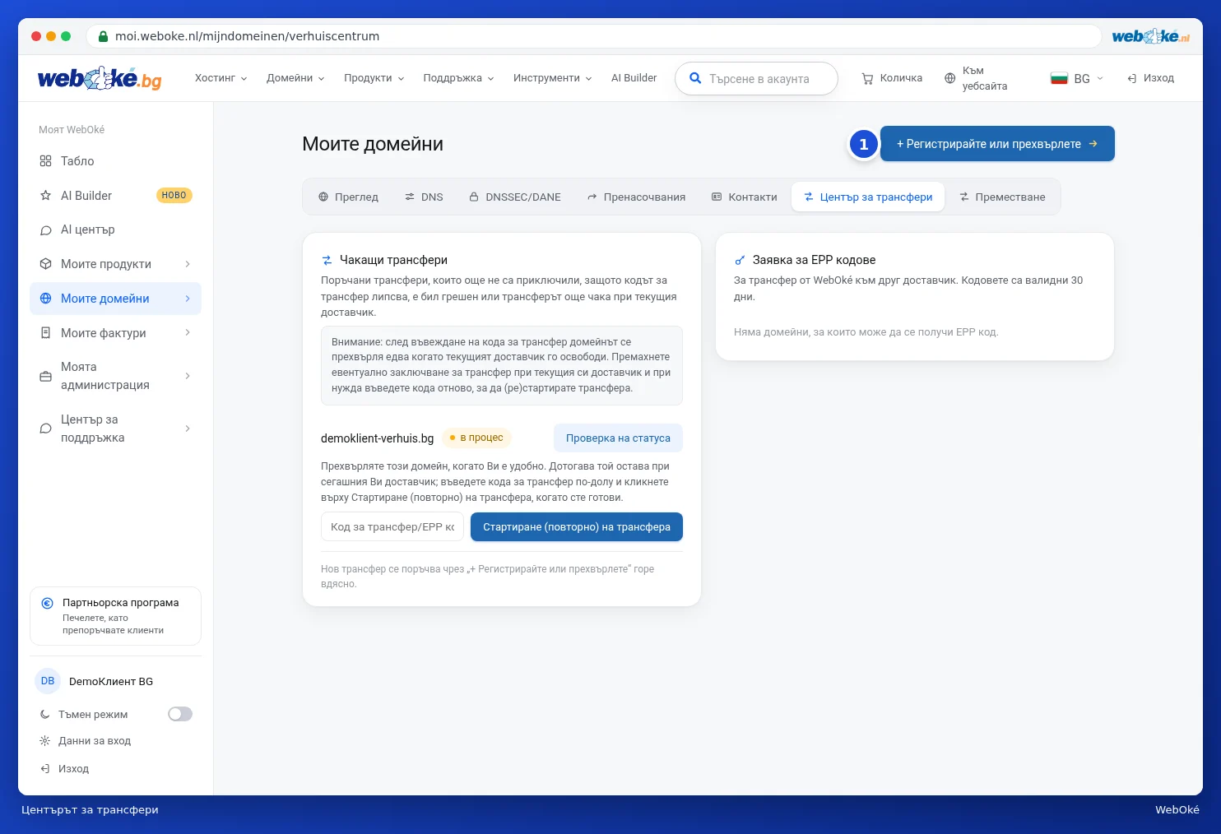Toggle the Тъмен режим switch

pyautogui.click(x=180, y=714)
